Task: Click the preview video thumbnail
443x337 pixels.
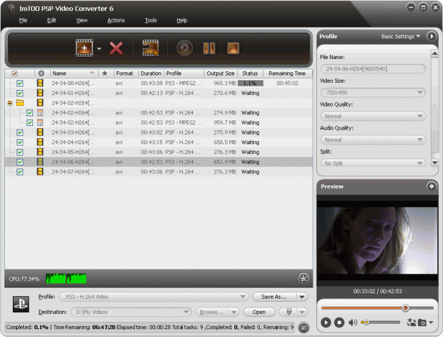Action: tap(377, 240)
